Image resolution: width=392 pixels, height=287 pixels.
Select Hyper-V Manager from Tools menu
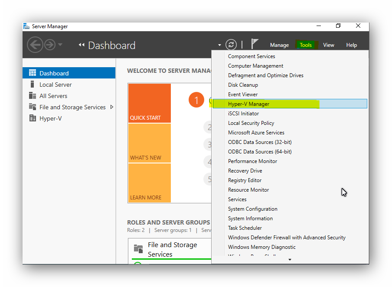coord(248,104)
